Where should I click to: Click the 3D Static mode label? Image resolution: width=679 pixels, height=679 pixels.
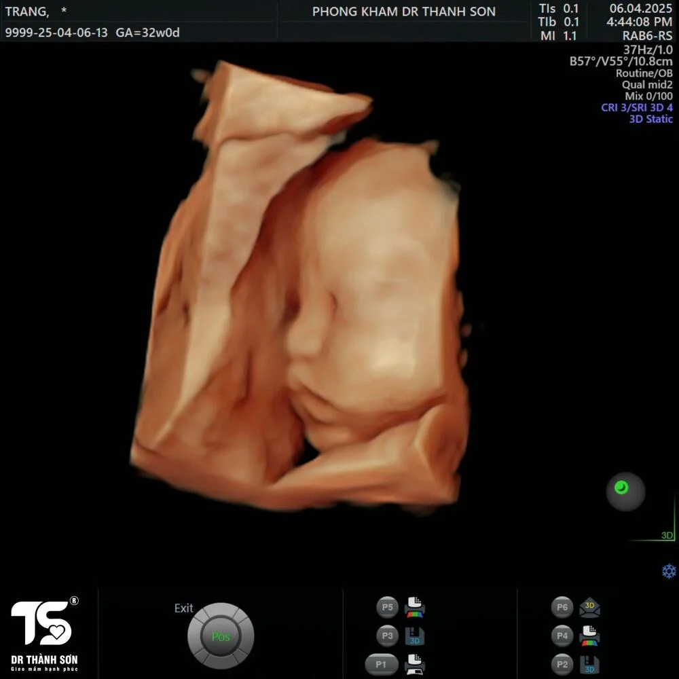pos(651,119)
